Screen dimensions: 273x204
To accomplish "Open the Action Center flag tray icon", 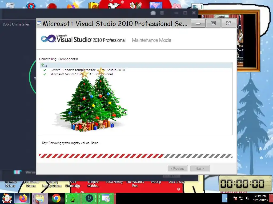I will (x=235, y=198).
